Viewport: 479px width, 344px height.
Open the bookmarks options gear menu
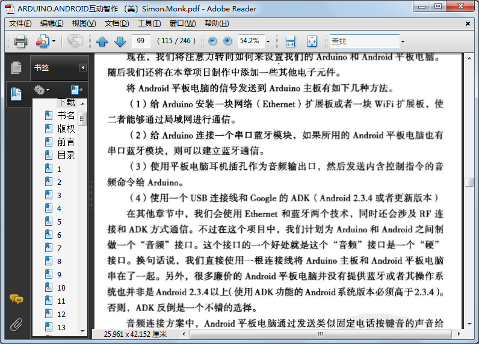click(42, 90)
